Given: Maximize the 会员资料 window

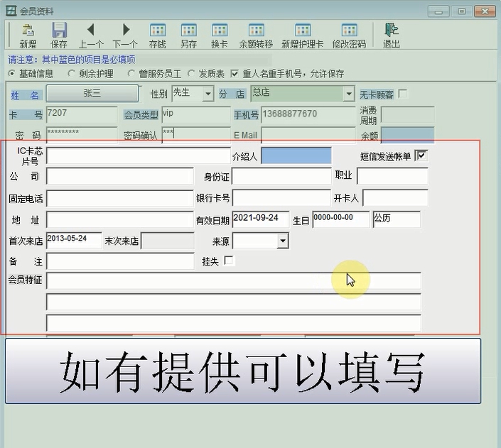Looking at the screenshot, I should point(461,12).
